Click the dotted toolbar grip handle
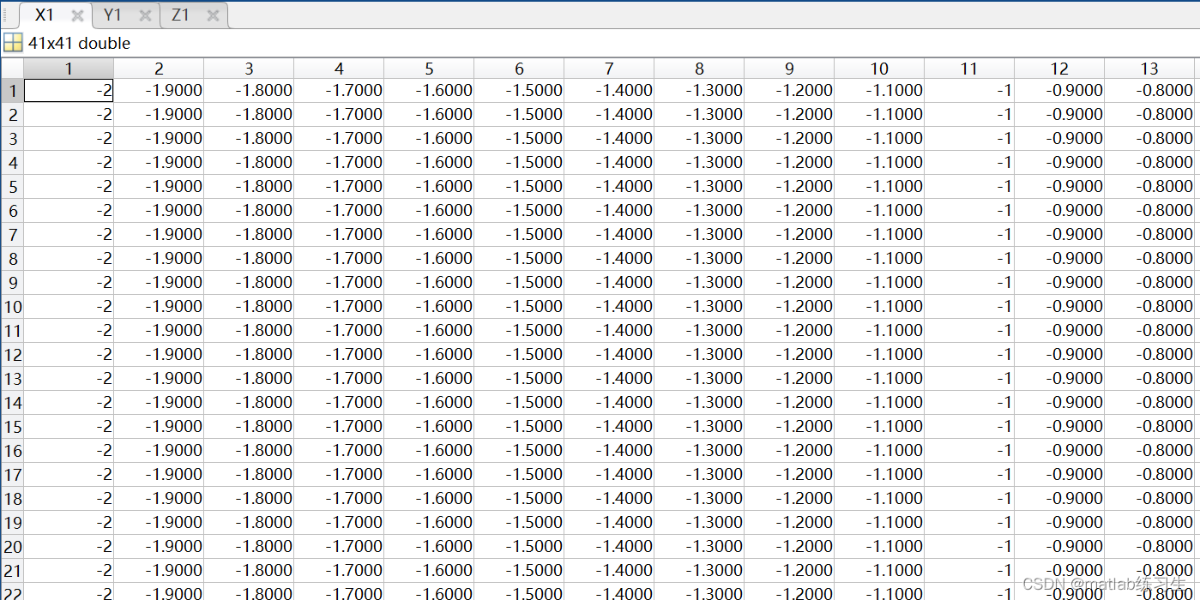 tap(3, 15)
